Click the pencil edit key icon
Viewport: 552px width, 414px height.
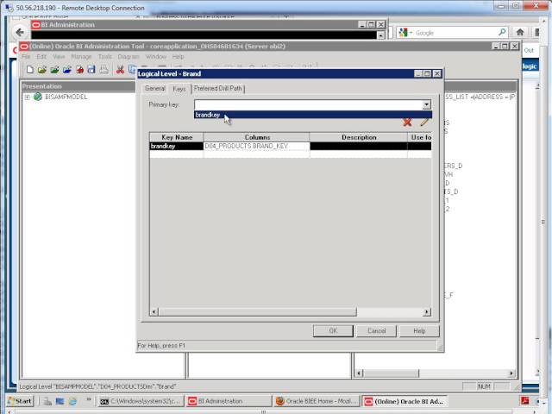point(424,122)
